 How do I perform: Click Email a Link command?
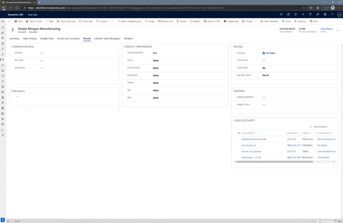165,21
